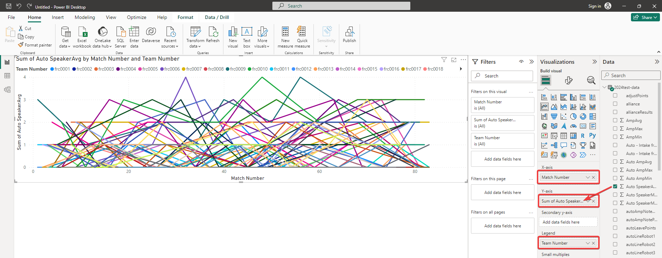Select the map globe visual
This screenshot has height=258, width=662.
point(544,126)
